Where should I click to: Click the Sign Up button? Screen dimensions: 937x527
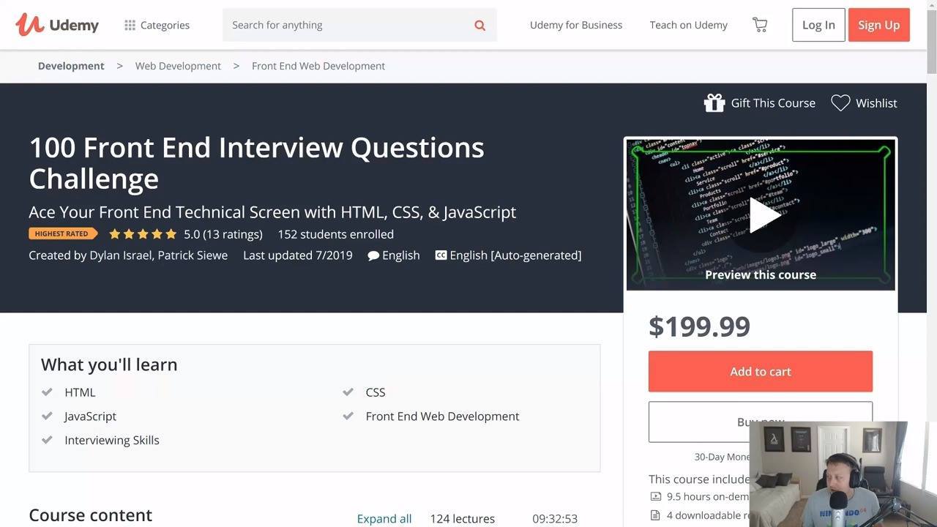click(x=879, y=25)
